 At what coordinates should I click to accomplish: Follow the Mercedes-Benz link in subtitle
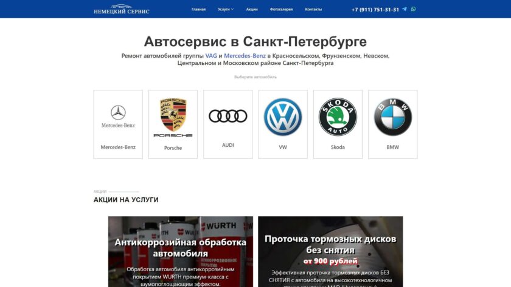click(245, 56)
